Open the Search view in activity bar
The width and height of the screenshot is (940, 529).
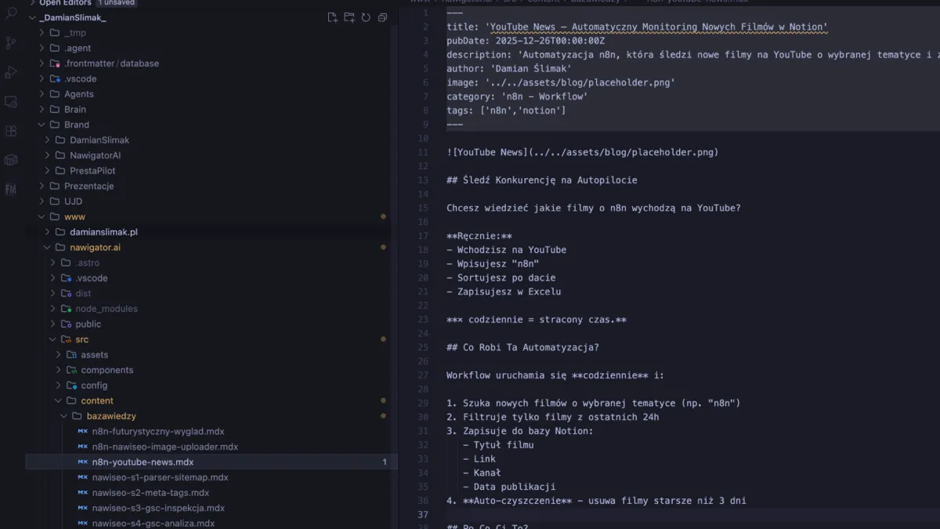pos(11,13)
